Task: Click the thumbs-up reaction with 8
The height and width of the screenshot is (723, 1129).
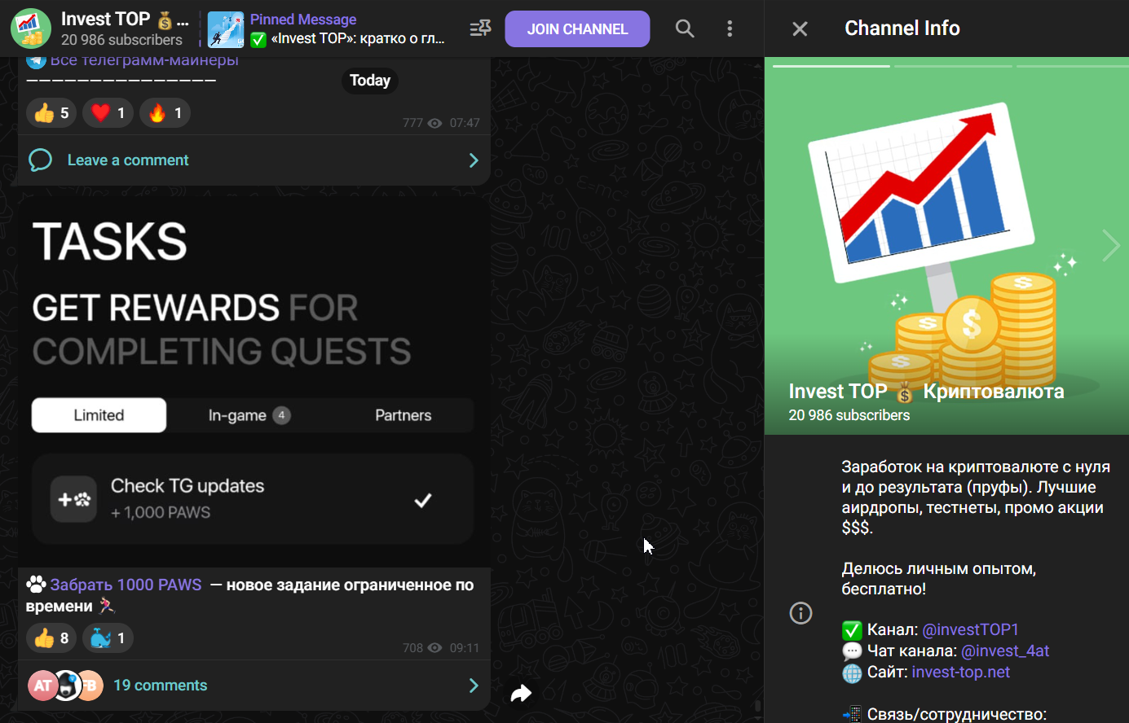Action: [51, 638]
